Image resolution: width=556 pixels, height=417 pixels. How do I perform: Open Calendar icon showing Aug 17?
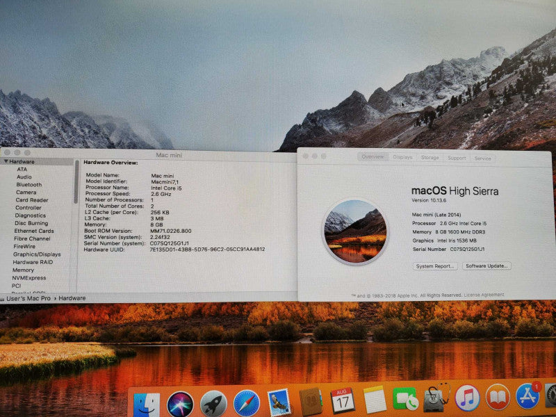pos(343,400)
